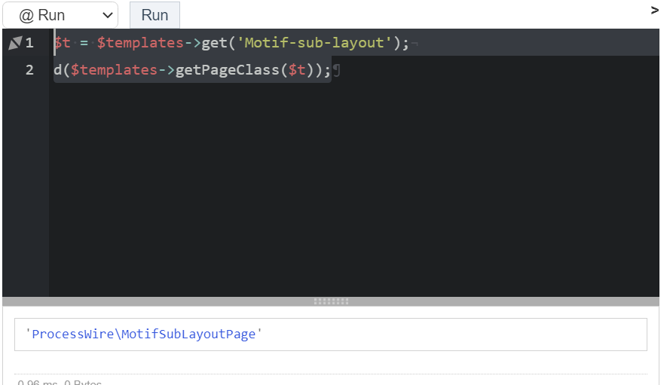Click the chevron arrow in the '@ Run' selector
The image size is (670, 385).
[x=107, y=16]
